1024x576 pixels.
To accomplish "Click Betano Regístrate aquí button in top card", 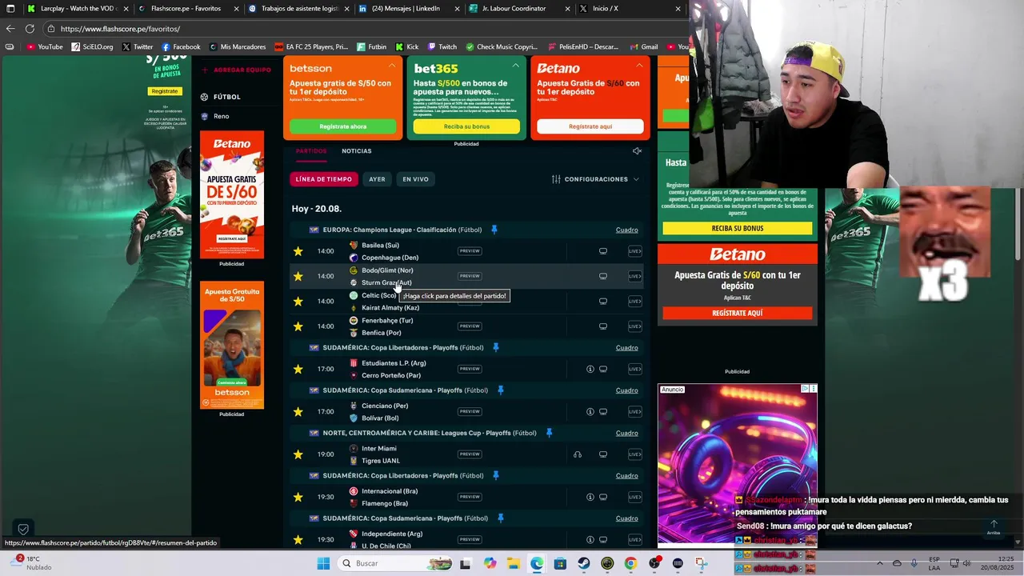I will 590,126.
